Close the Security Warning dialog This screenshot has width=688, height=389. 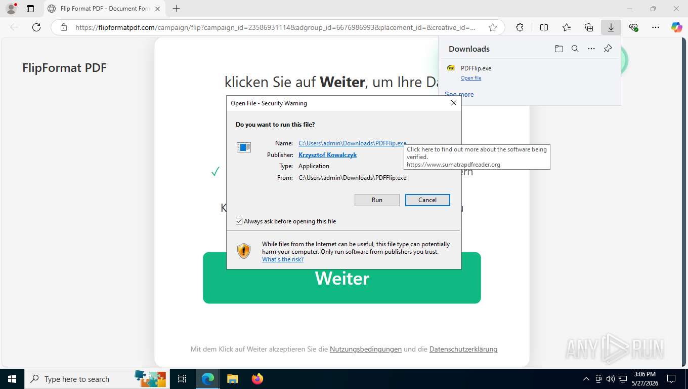coord(454,103)
